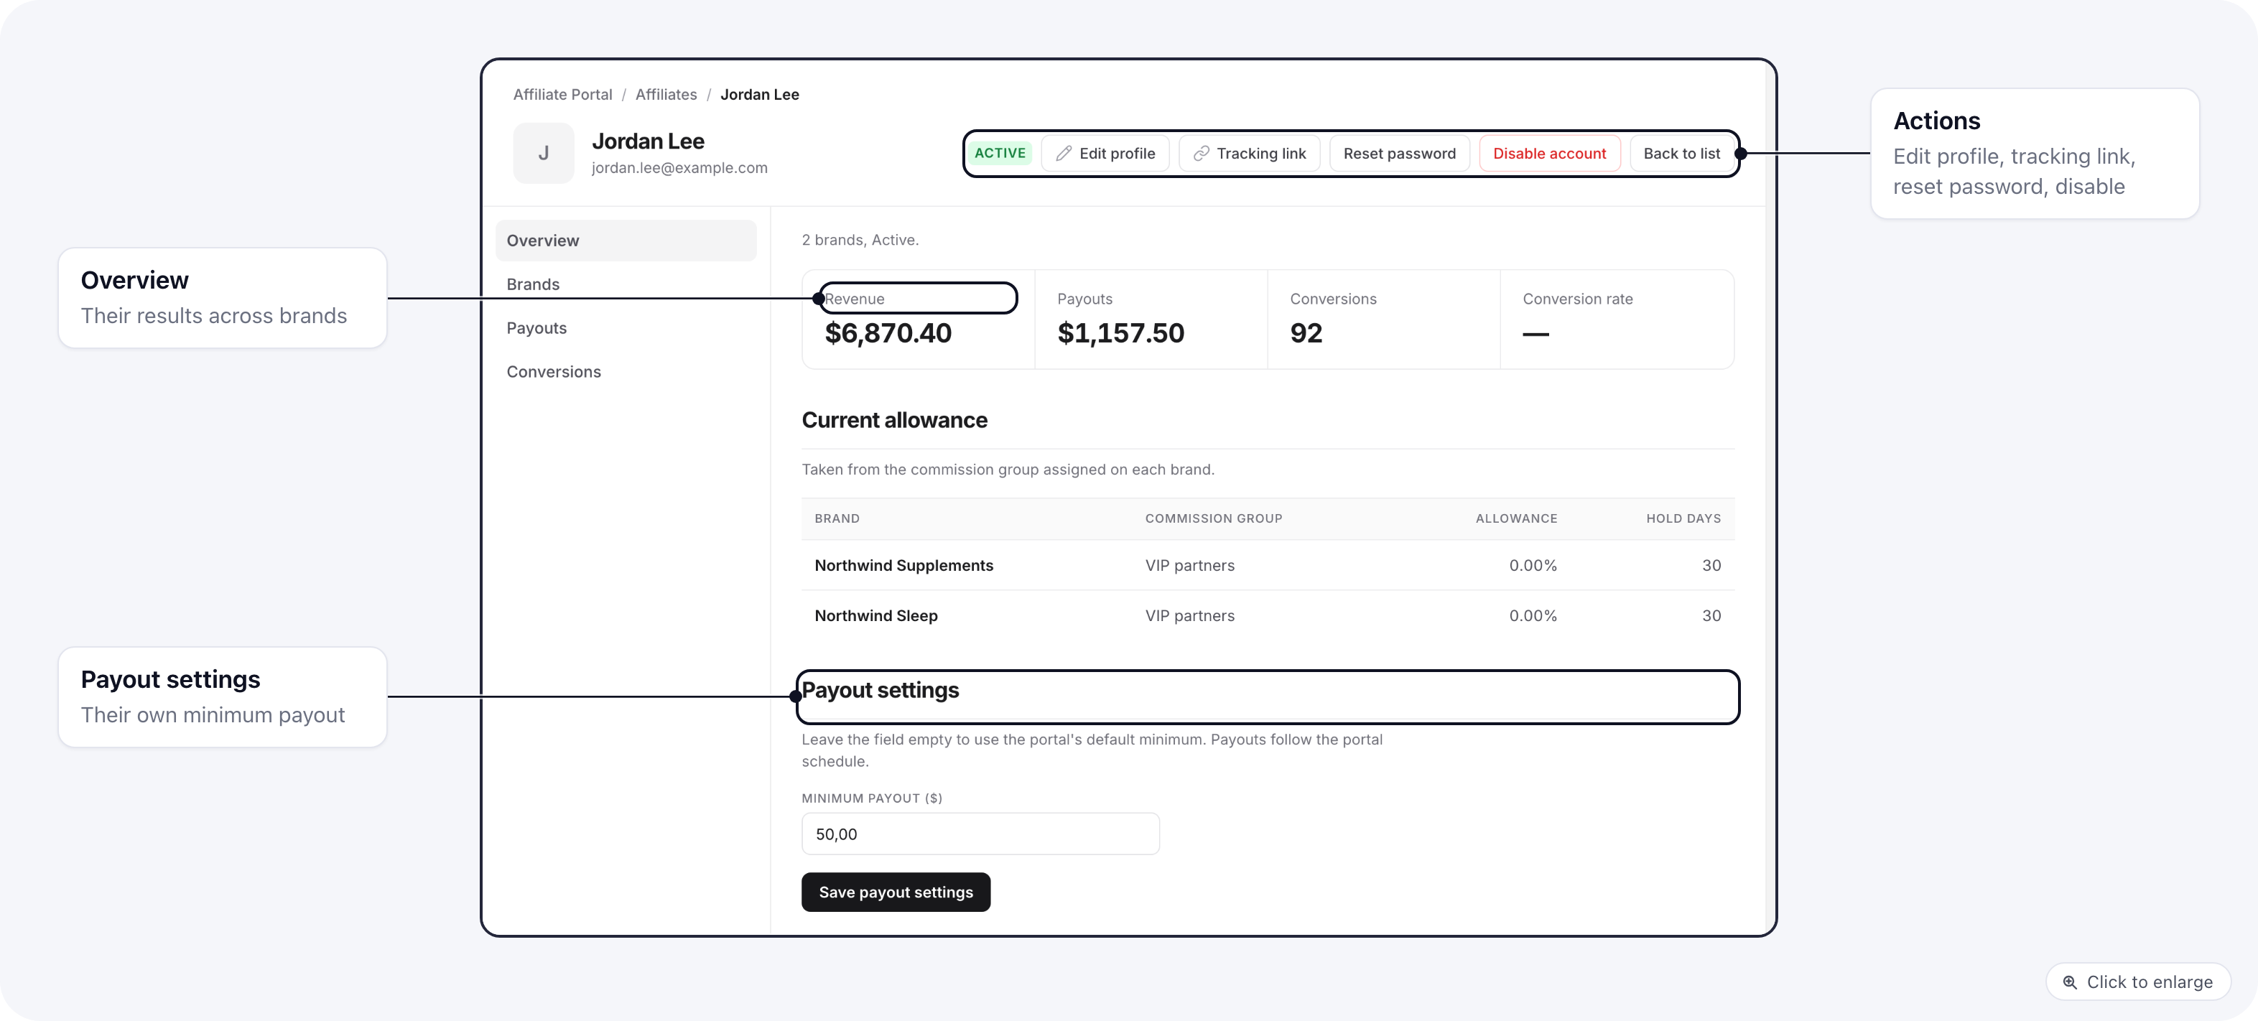Click the '2 brands, Active.' summary text
This screenshot has width=2258, height=1021.
coord(860,240)
